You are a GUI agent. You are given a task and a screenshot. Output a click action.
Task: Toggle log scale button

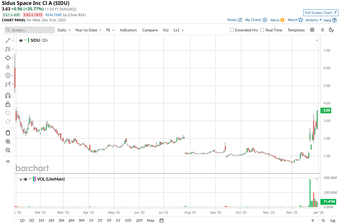click(333, 220)
